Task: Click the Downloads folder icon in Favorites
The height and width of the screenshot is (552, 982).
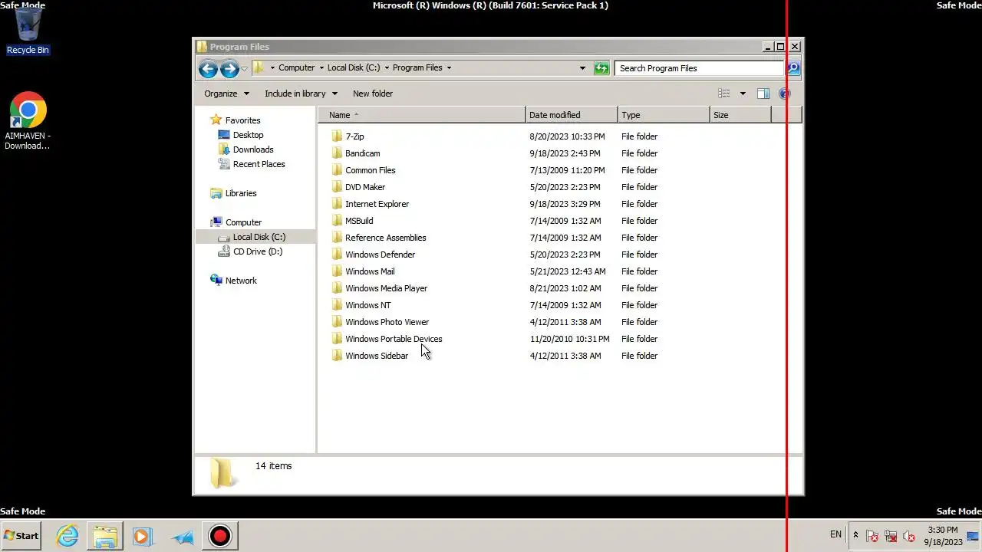Action: (224, 149)
